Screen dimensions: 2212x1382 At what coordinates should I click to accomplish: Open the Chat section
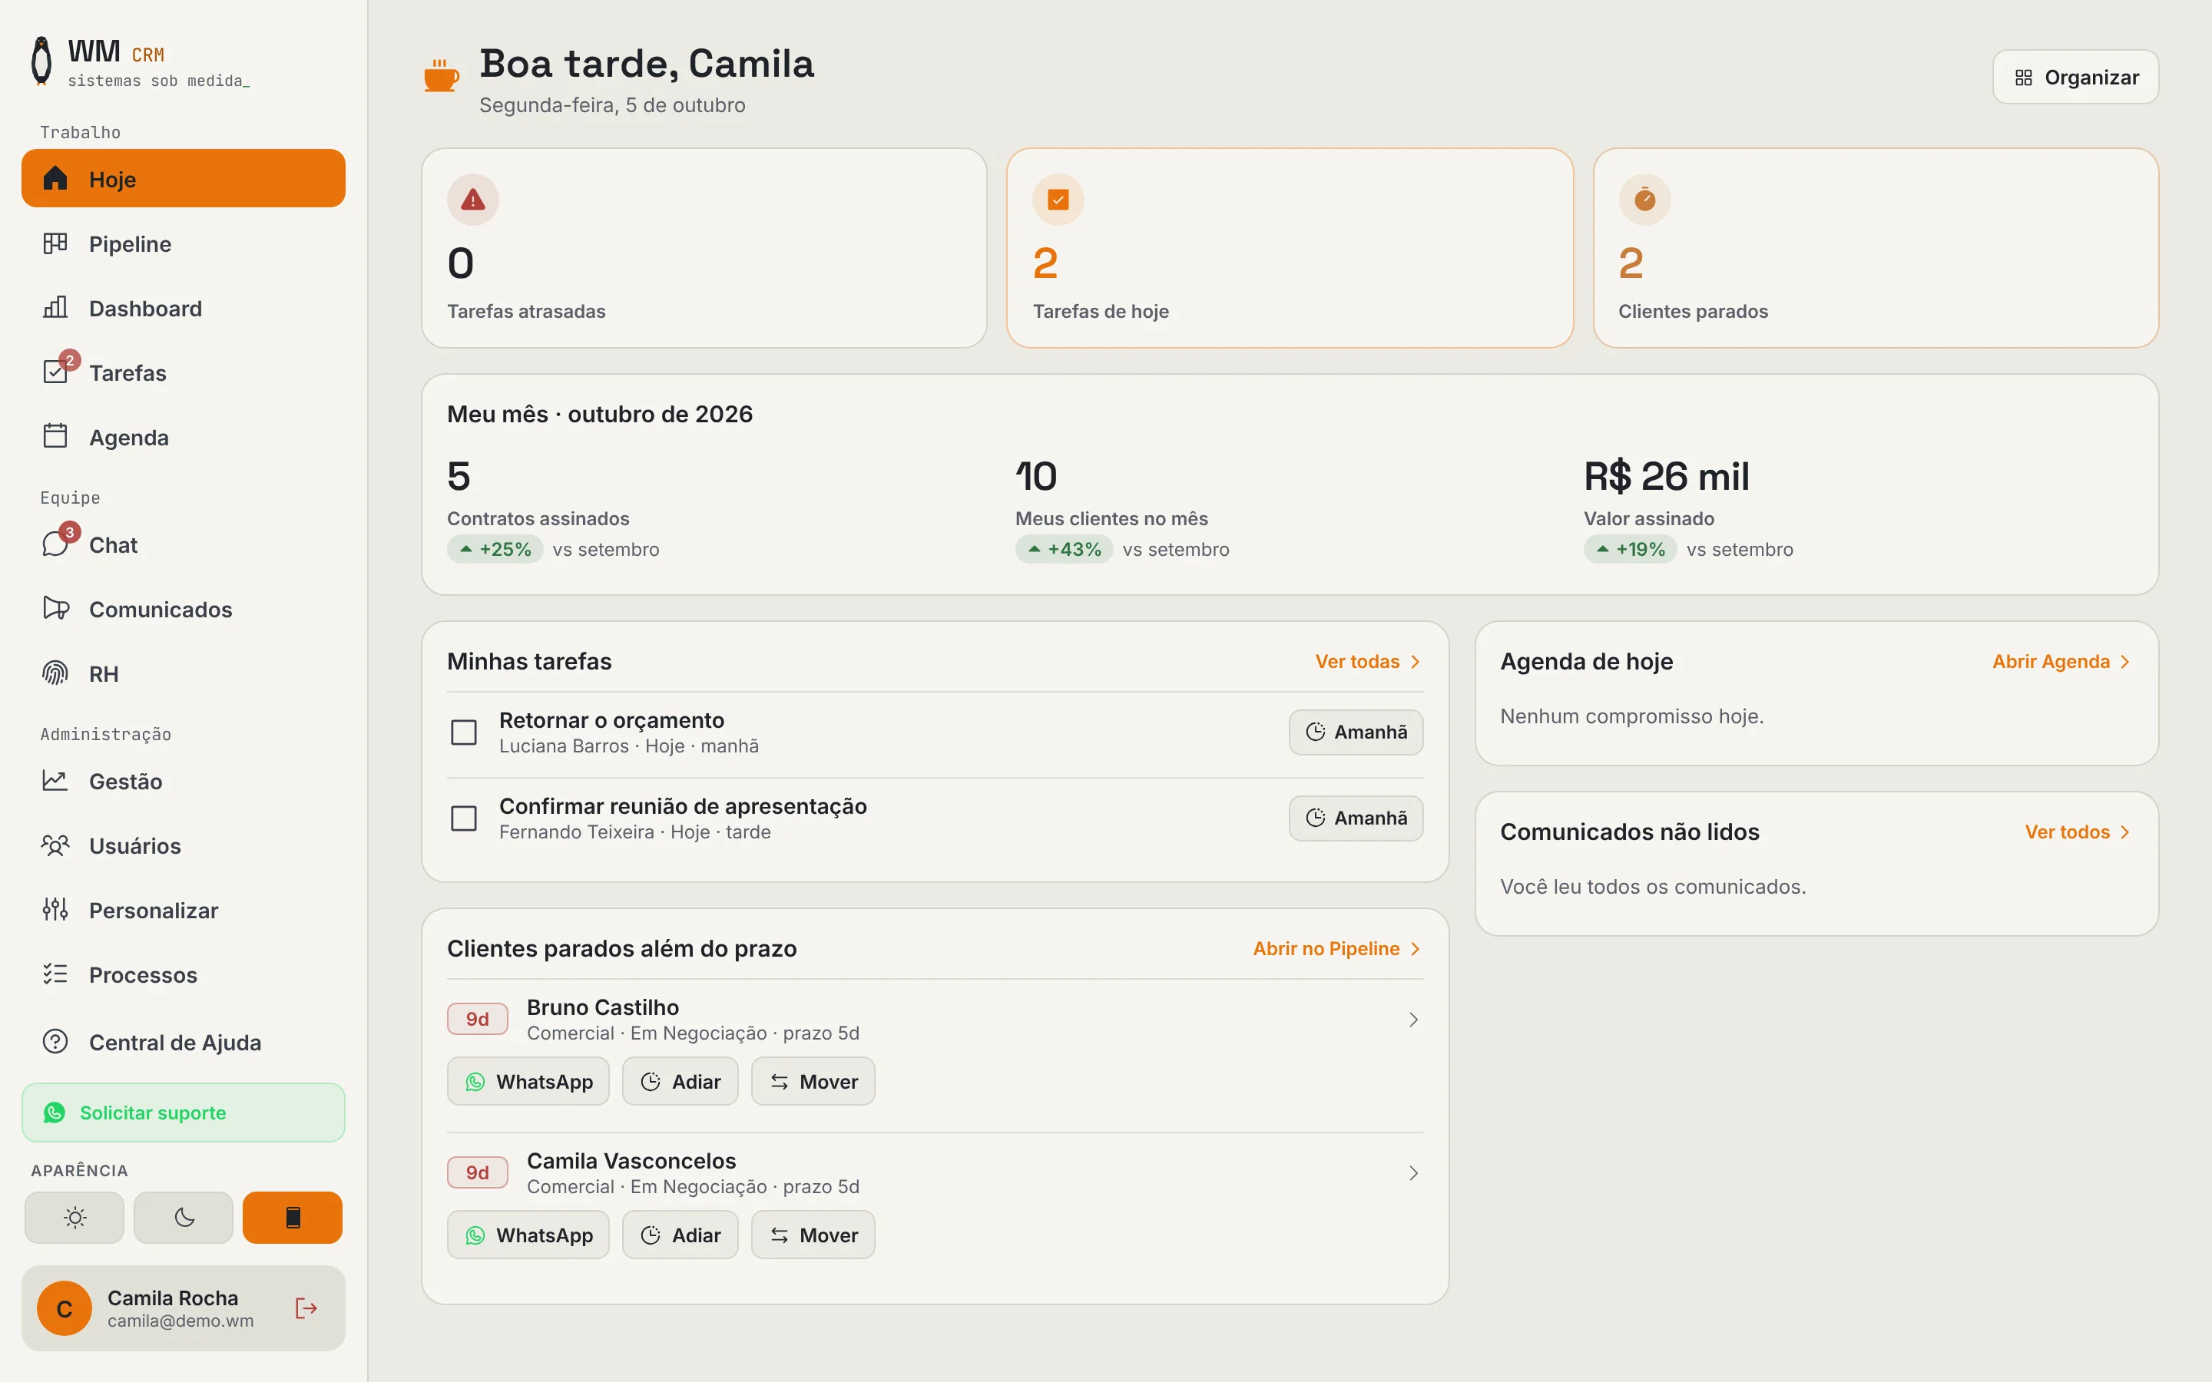tap(184, 545)
